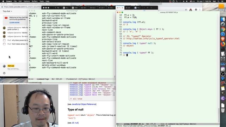The height and width of the screenshot is (127, 226).
Task: Launch Google Chrome from the dock
Action: pyautogui.click(x=223, y=29)
